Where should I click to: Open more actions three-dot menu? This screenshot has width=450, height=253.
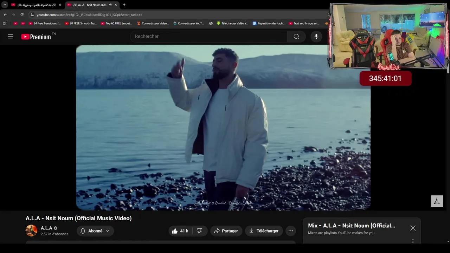(x=291, y=231)
